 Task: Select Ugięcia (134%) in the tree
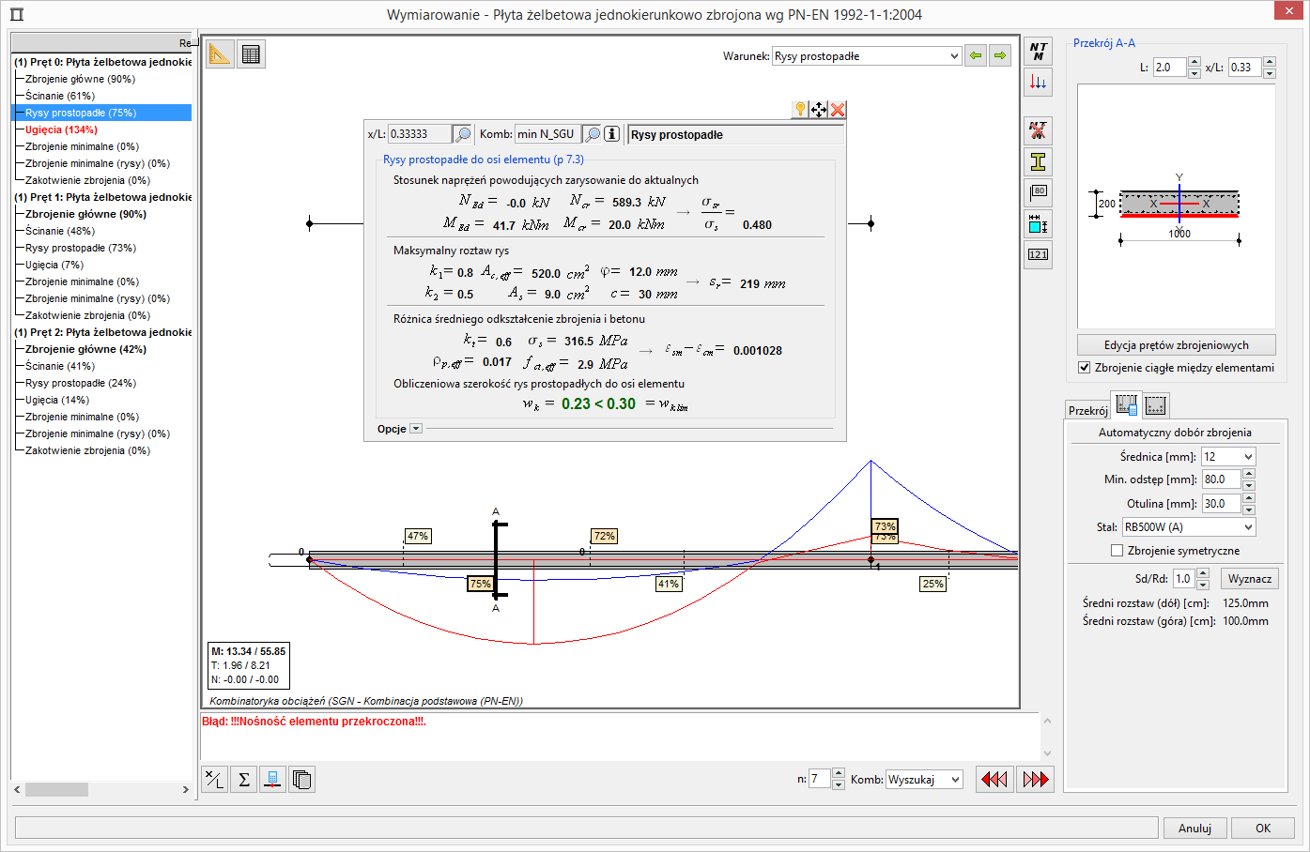61,129
